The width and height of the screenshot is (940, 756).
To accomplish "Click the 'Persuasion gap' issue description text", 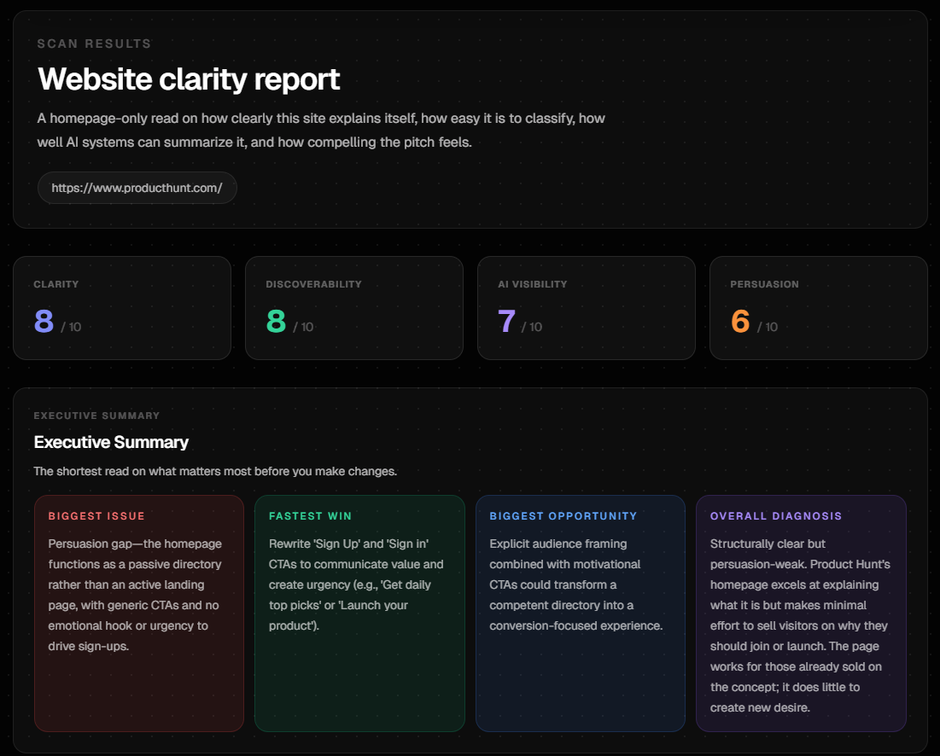I will (135, 595).
